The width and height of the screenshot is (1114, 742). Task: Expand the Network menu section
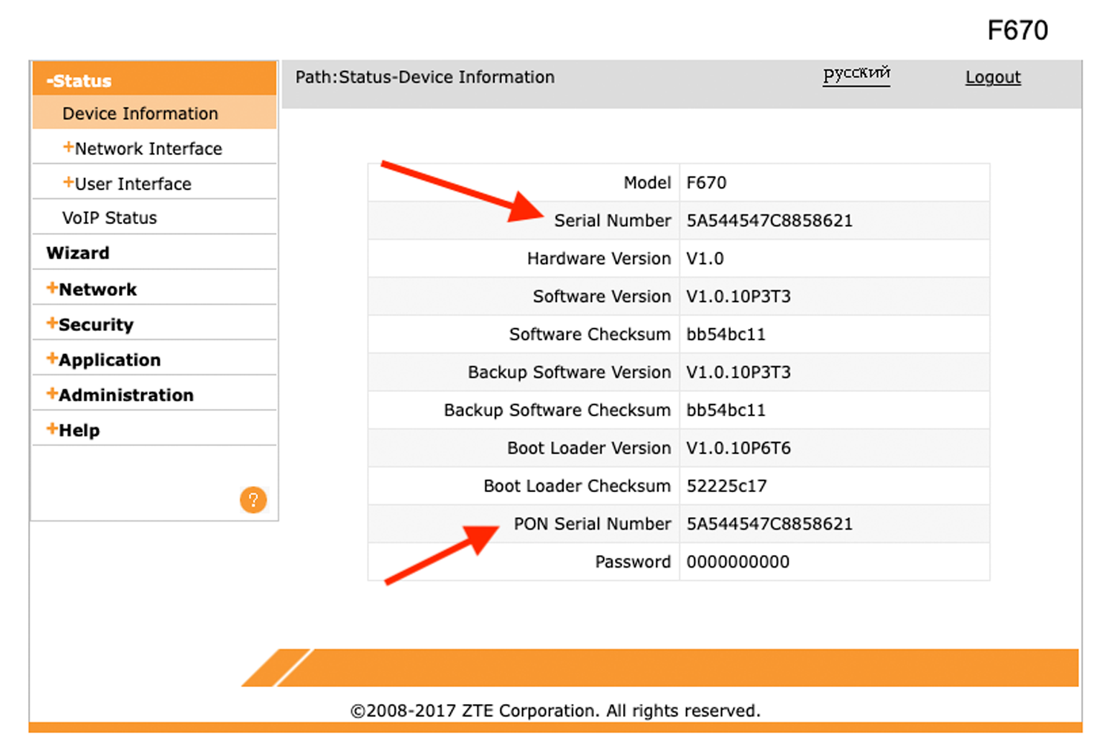(91, 289)
